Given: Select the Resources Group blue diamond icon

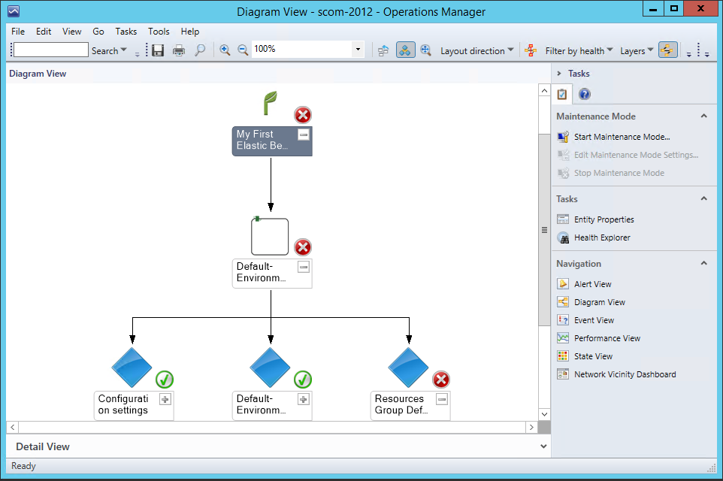Looking at the screenshot, I should 408,368.
